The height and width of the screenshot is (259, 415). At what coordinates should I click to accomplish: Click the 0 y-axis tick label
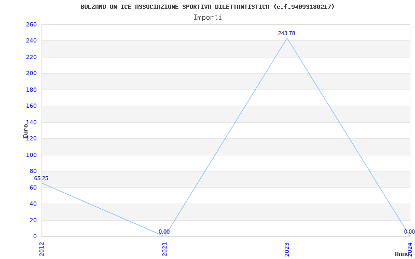pos(35,237)
